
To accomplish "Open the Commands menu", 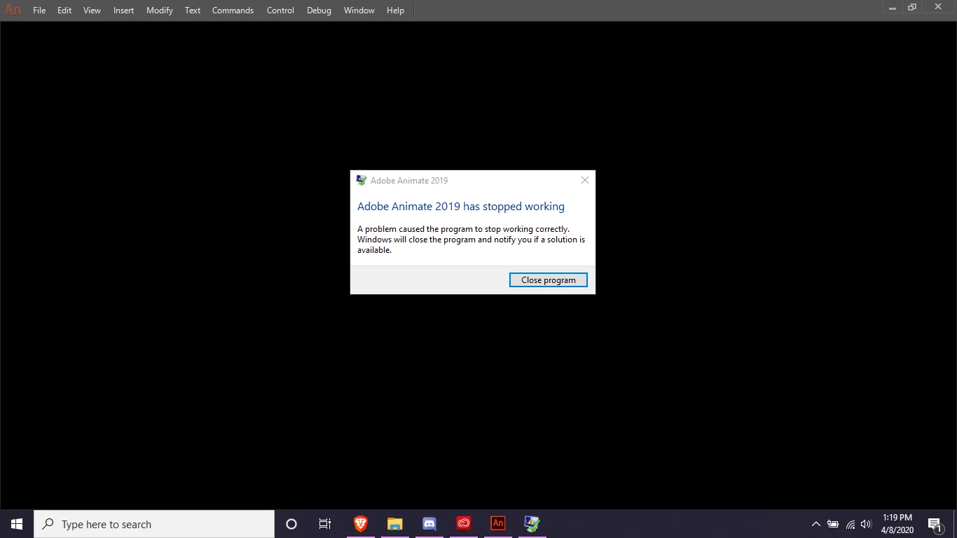I will point(233,11).
